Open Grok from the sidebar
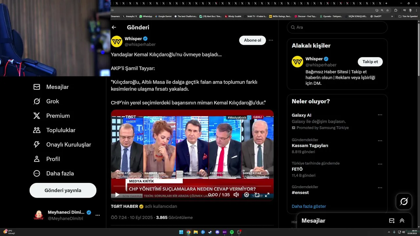The height and width of the screenshot is (236, 420). coord(46,101)
